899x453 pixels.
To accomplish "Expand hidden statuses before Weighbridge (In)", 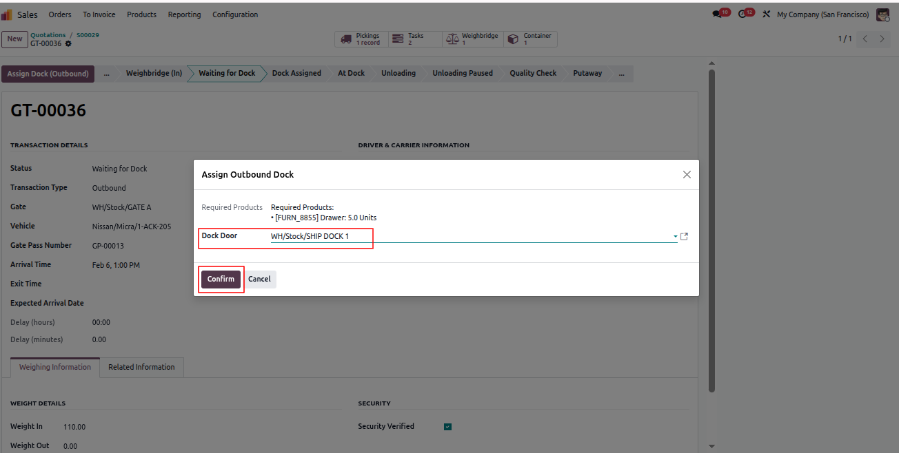I will click(x=106, y=73).
